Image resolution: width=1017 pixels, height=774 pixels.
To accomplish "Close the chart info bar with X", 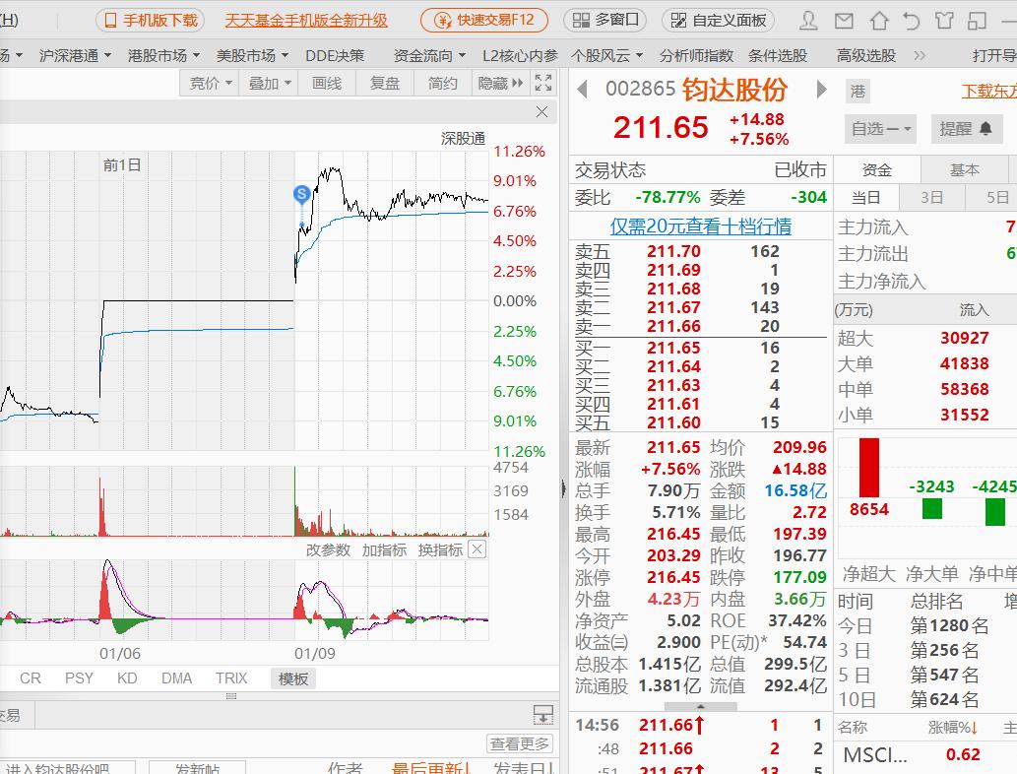I will click(x=542, y=111).
